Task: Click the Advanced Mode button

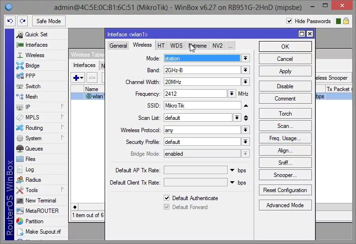Action: [285, 205]
